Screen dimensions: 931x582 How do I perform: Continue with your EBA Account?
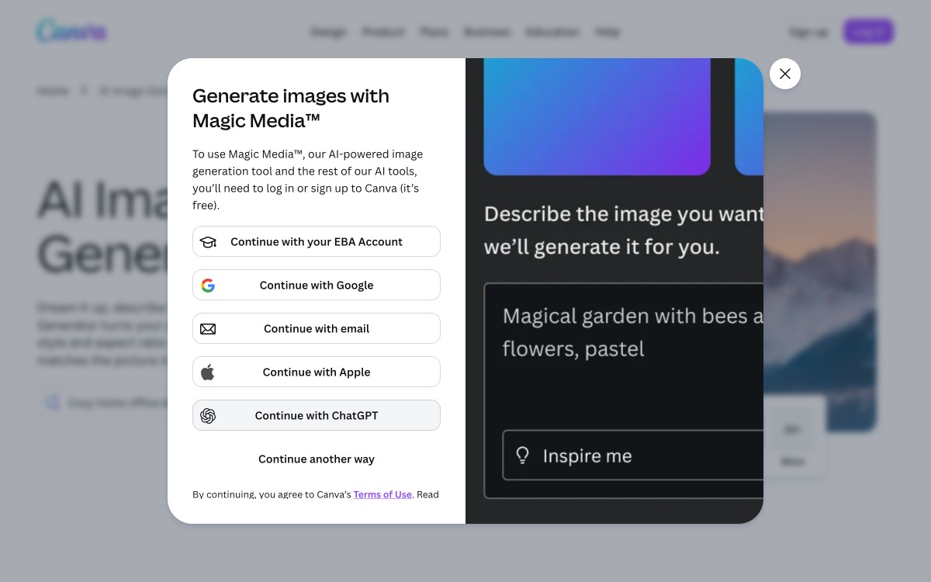point(317,241)
